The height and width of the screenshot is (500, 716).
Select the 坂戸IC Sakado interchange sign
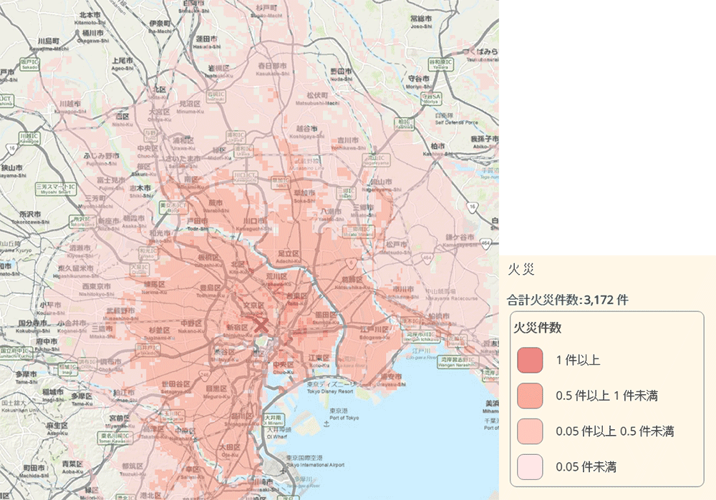[29, 64]
